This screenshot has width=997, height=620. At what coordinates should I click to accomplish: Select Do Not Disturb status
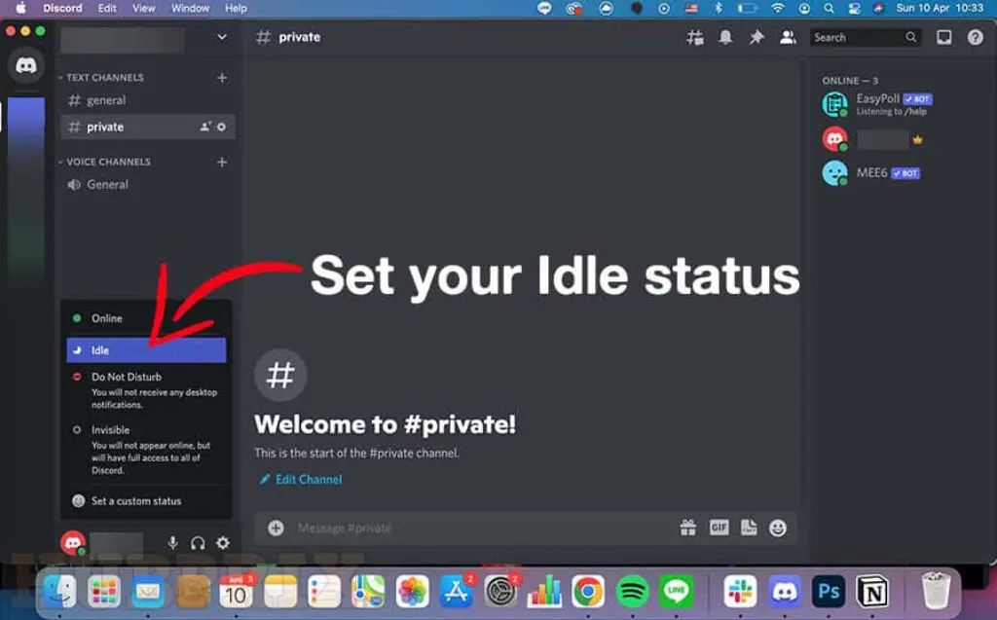pyautogui.click(x=146, y=389)
